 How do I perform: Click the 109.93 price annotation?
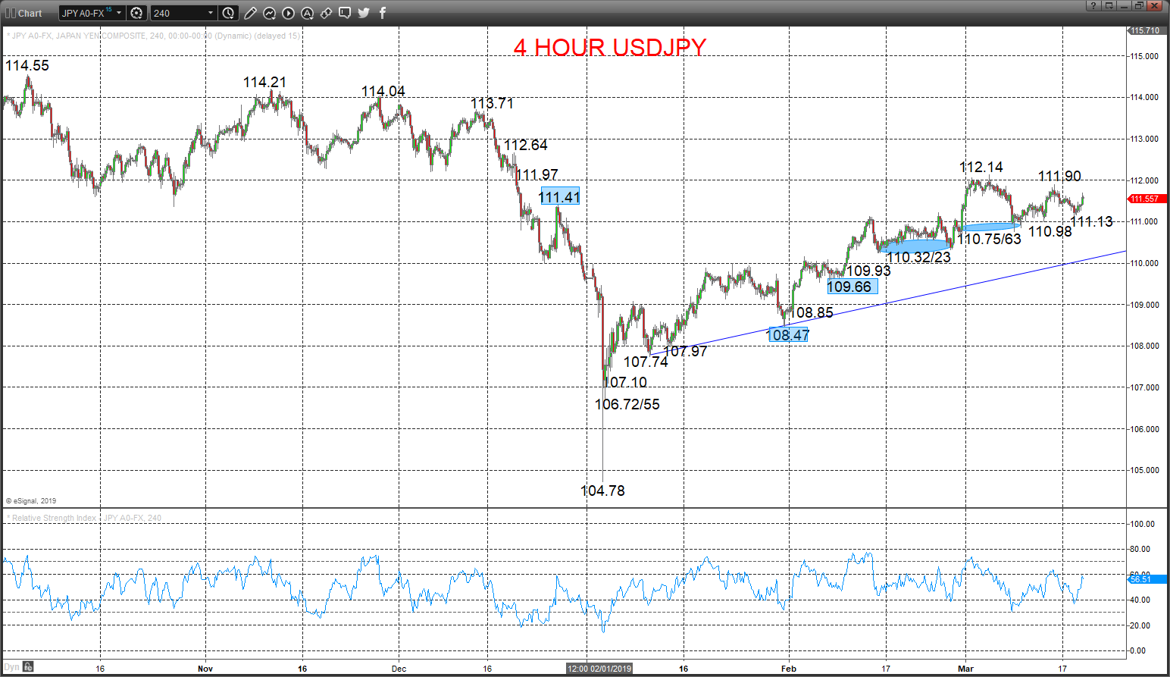(x=868, y=271)
